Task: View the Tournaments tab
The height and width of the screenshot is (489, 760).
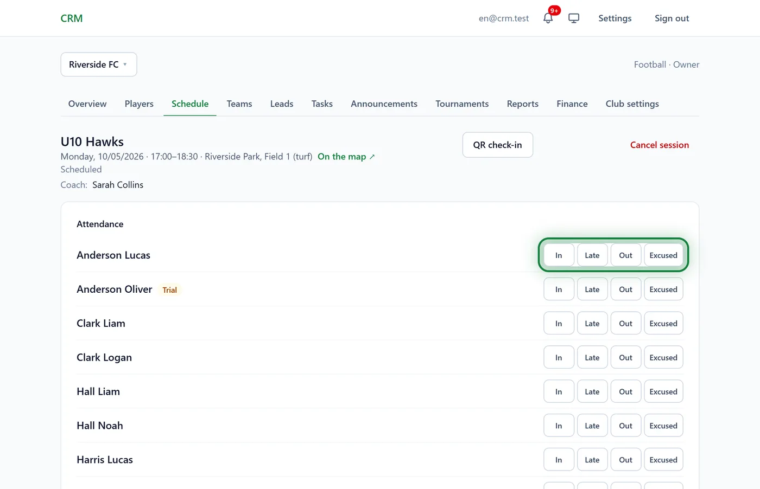Action: [462, 104]
